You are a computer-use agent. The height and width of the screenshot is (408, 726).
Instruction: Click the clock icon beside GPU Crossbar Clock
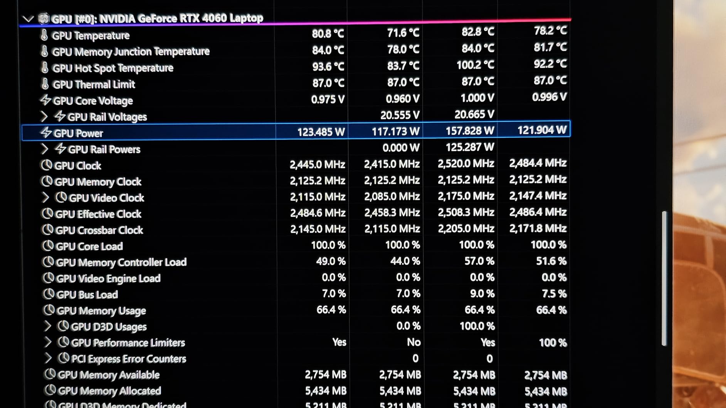pos(47,230)
